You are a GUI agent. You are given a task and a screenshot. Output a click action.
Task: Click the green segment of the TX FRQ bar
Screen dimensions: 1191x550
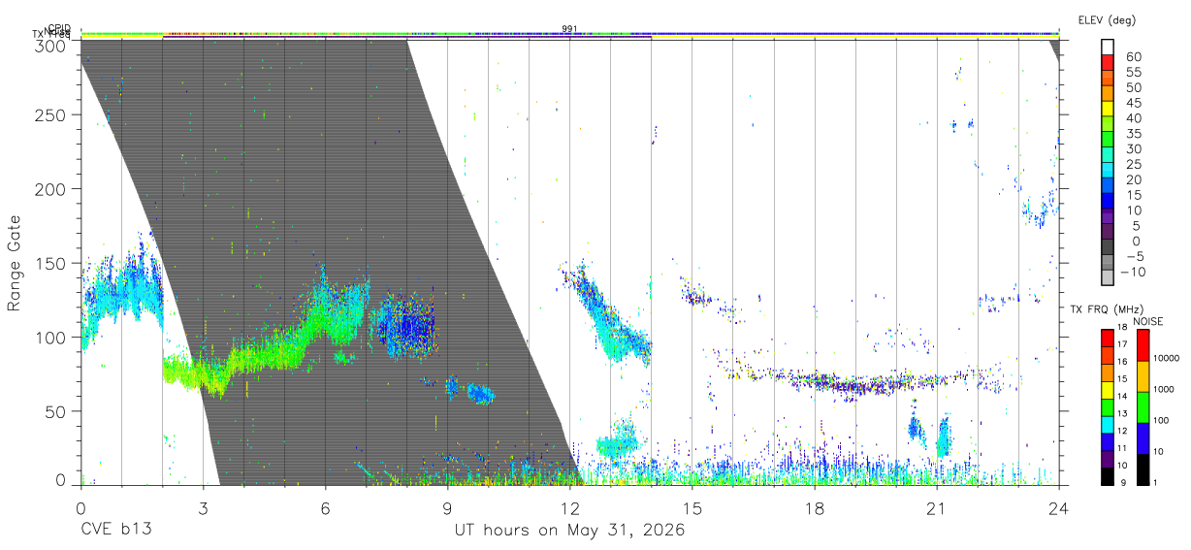coord(1109,407)
